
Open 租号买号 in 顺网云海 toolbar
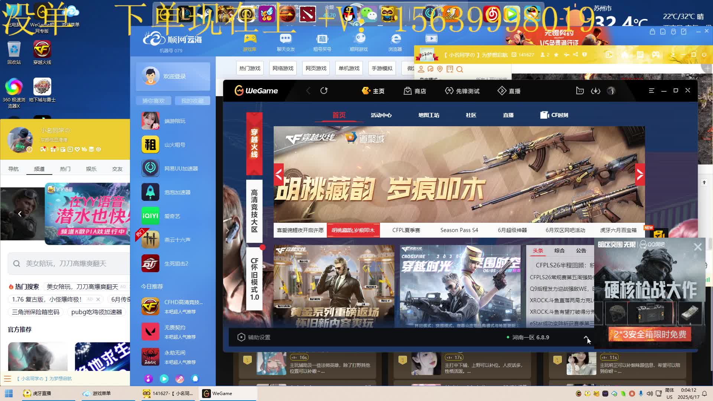point(322,43)
